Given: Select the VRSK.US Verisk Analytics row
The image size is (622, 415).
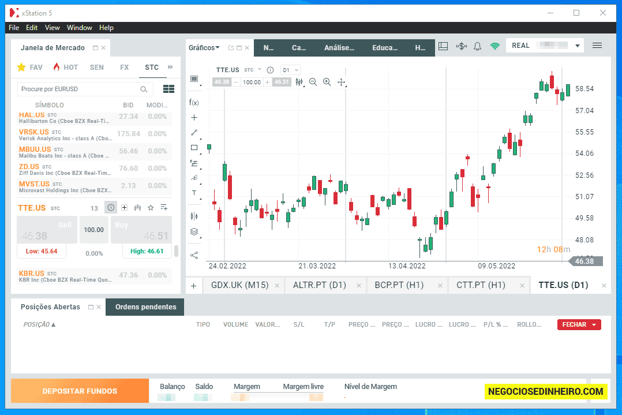Looking at the screenshot, I should [x=95, y=134].
